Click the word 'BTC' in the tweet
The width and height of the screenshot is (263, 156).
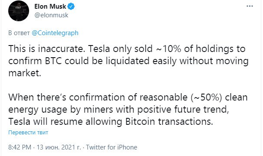click(x=53, y=61)
